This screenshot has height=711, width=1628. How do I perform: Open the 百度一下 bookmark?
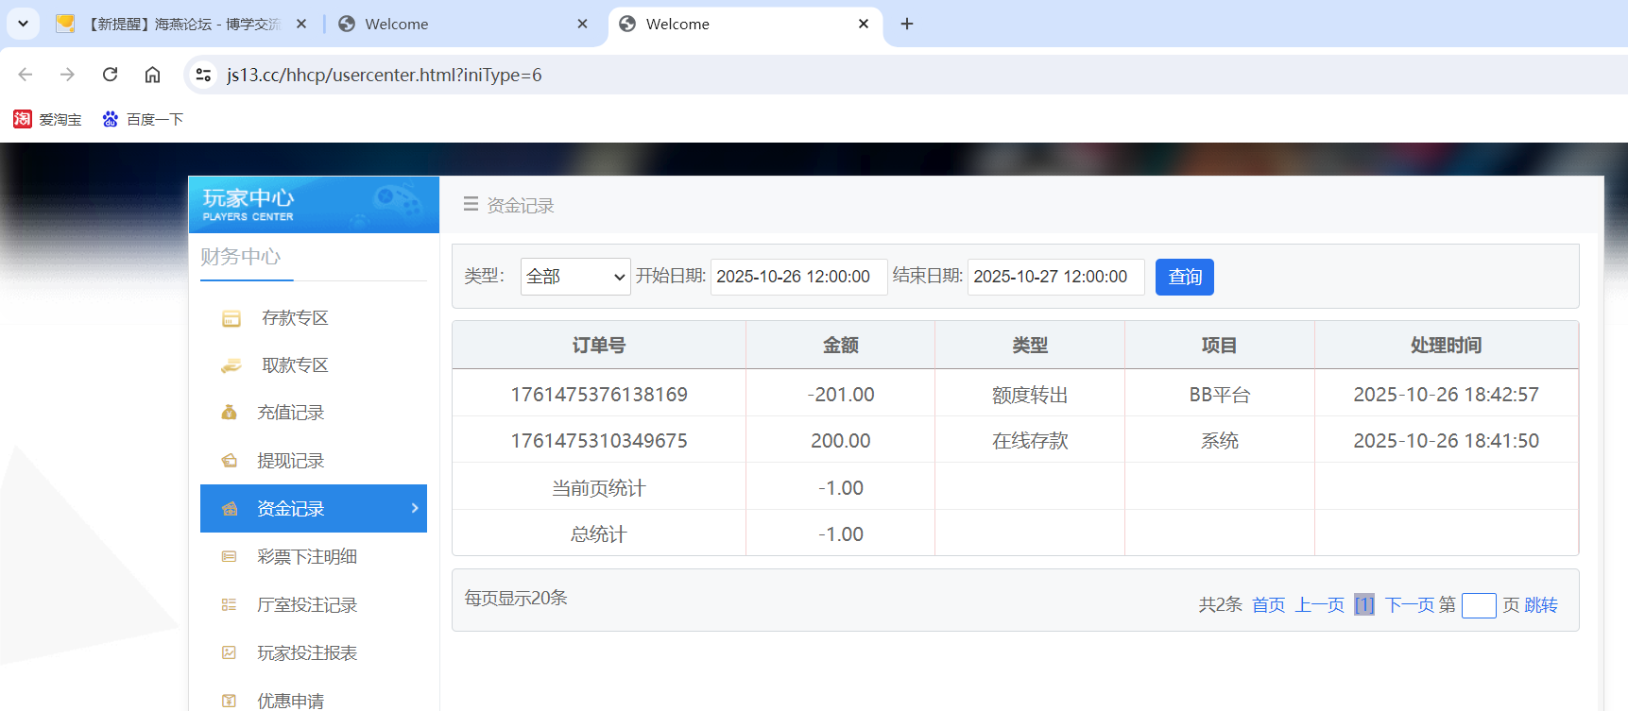pos(144,119)
